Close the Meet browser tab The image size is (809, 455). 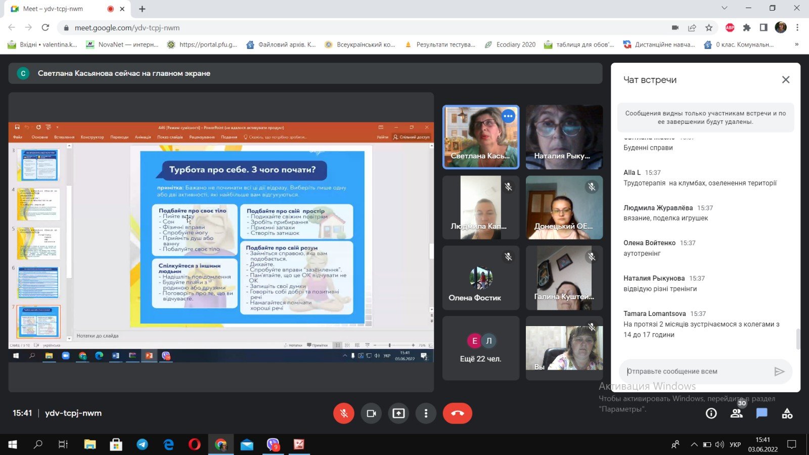pyautogui.click(x=123, y=9)
